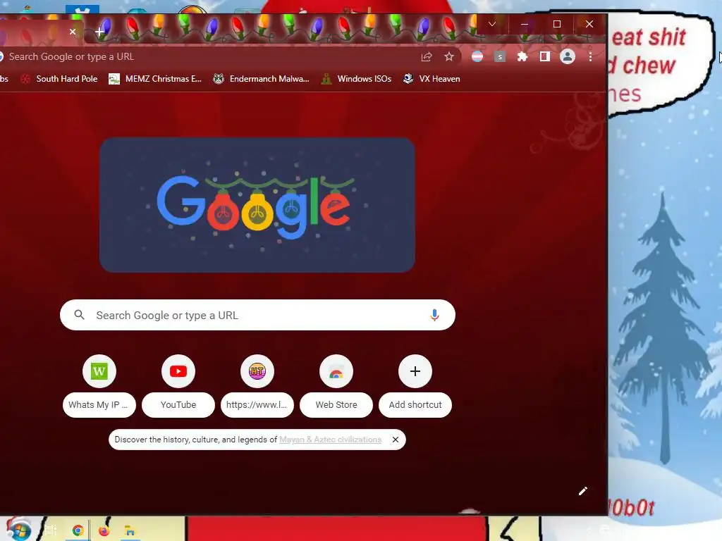Open Chrome three-dot menu
722x541 pixels.
point(590,56)
